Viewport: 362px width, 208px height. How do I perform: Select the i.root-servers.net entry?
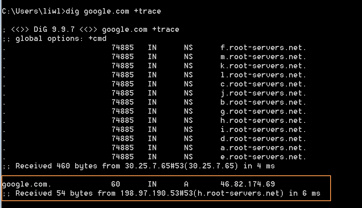[x=263, y=129]
